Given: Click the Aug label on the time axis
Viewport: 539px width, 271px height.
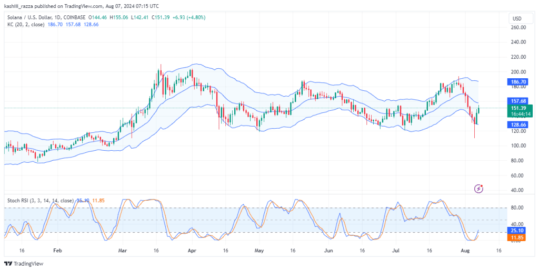Looking at the screenshot, I should tap(464, 251).
